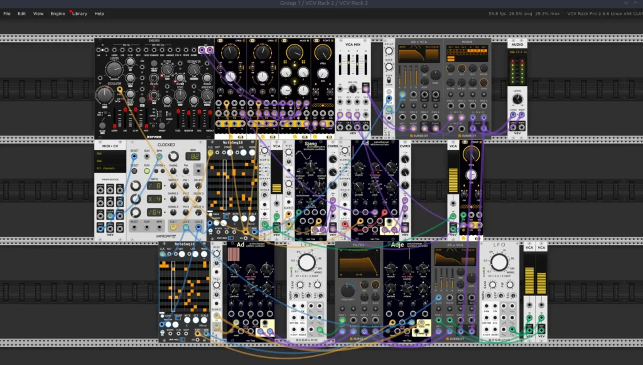Open the Help menu
Screen dimensions: 643x365
(99, 14)
